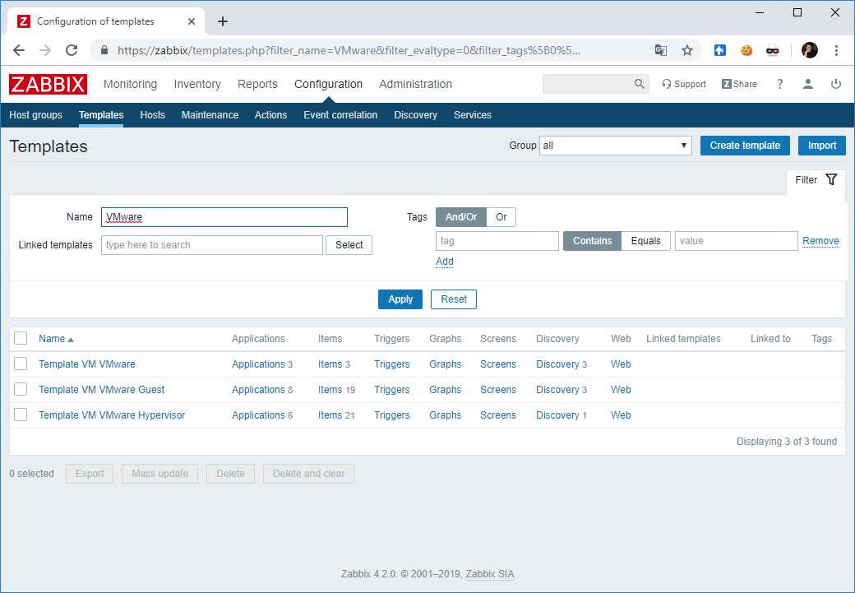Viewport: 855px width, 593px height.
Task: Open Zabbix help question mark
Action: point(779,84)
